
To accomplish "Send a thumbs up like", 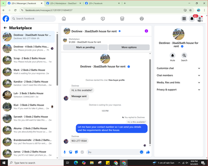I will click(x=148, y=152).
